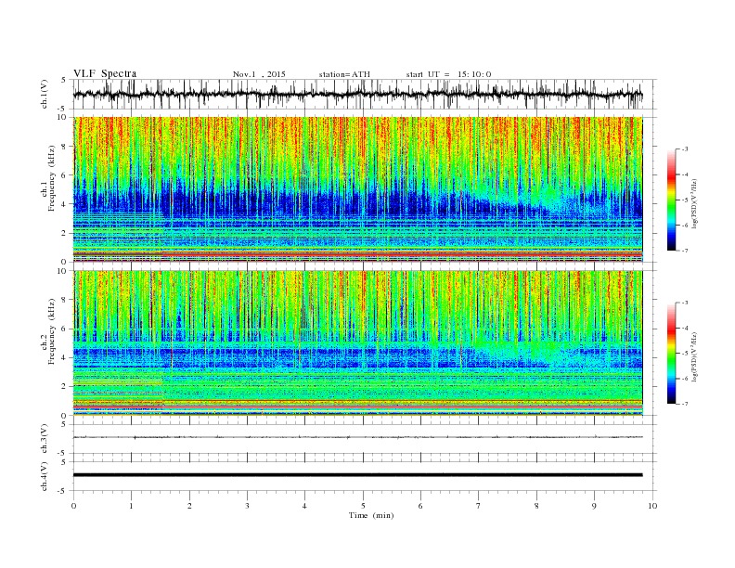Click the time axis tick label '8'
735x568 pixels.
coord(536,506)
